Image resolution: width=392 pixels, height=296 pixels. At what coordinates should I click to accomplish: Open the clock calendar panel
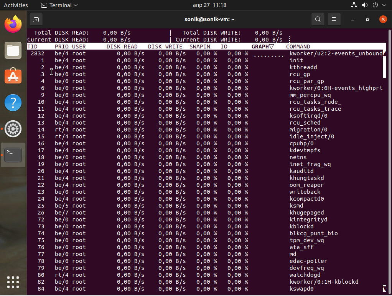coord(209,5)
